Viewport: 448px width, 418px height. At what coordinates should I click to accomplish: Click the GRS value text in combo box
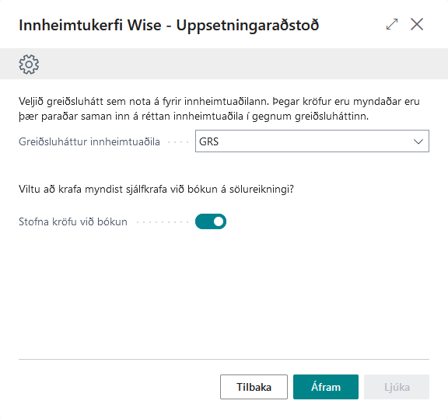209,141
